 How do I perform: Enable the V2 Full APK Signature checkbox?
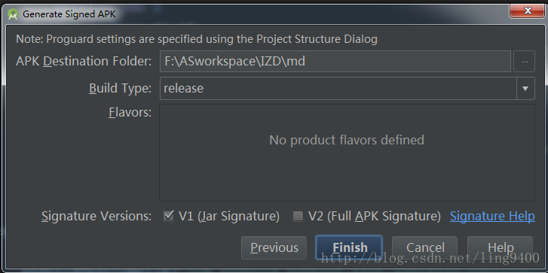pyautogui.click(x=298, y=216)
